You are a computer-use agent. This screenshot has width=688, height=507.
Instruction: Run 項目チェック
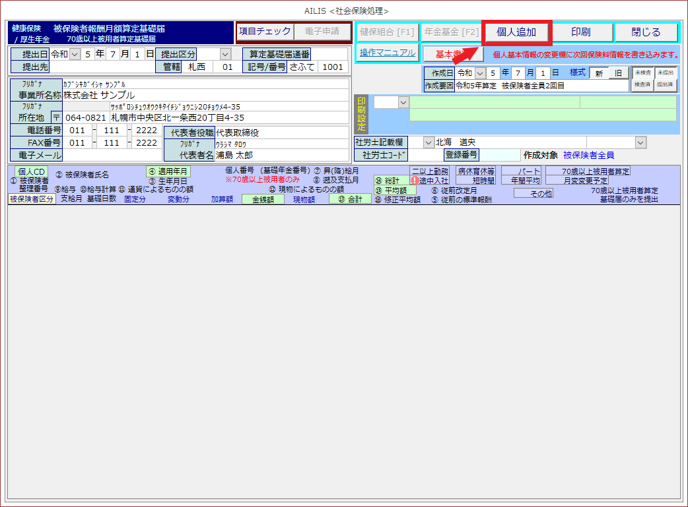pyautogui.click(x=265, y=31)
